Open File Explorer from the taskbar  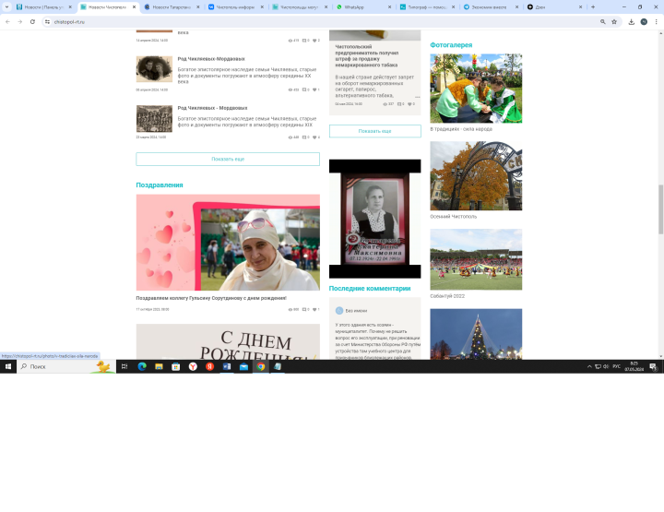pos(159,366)
